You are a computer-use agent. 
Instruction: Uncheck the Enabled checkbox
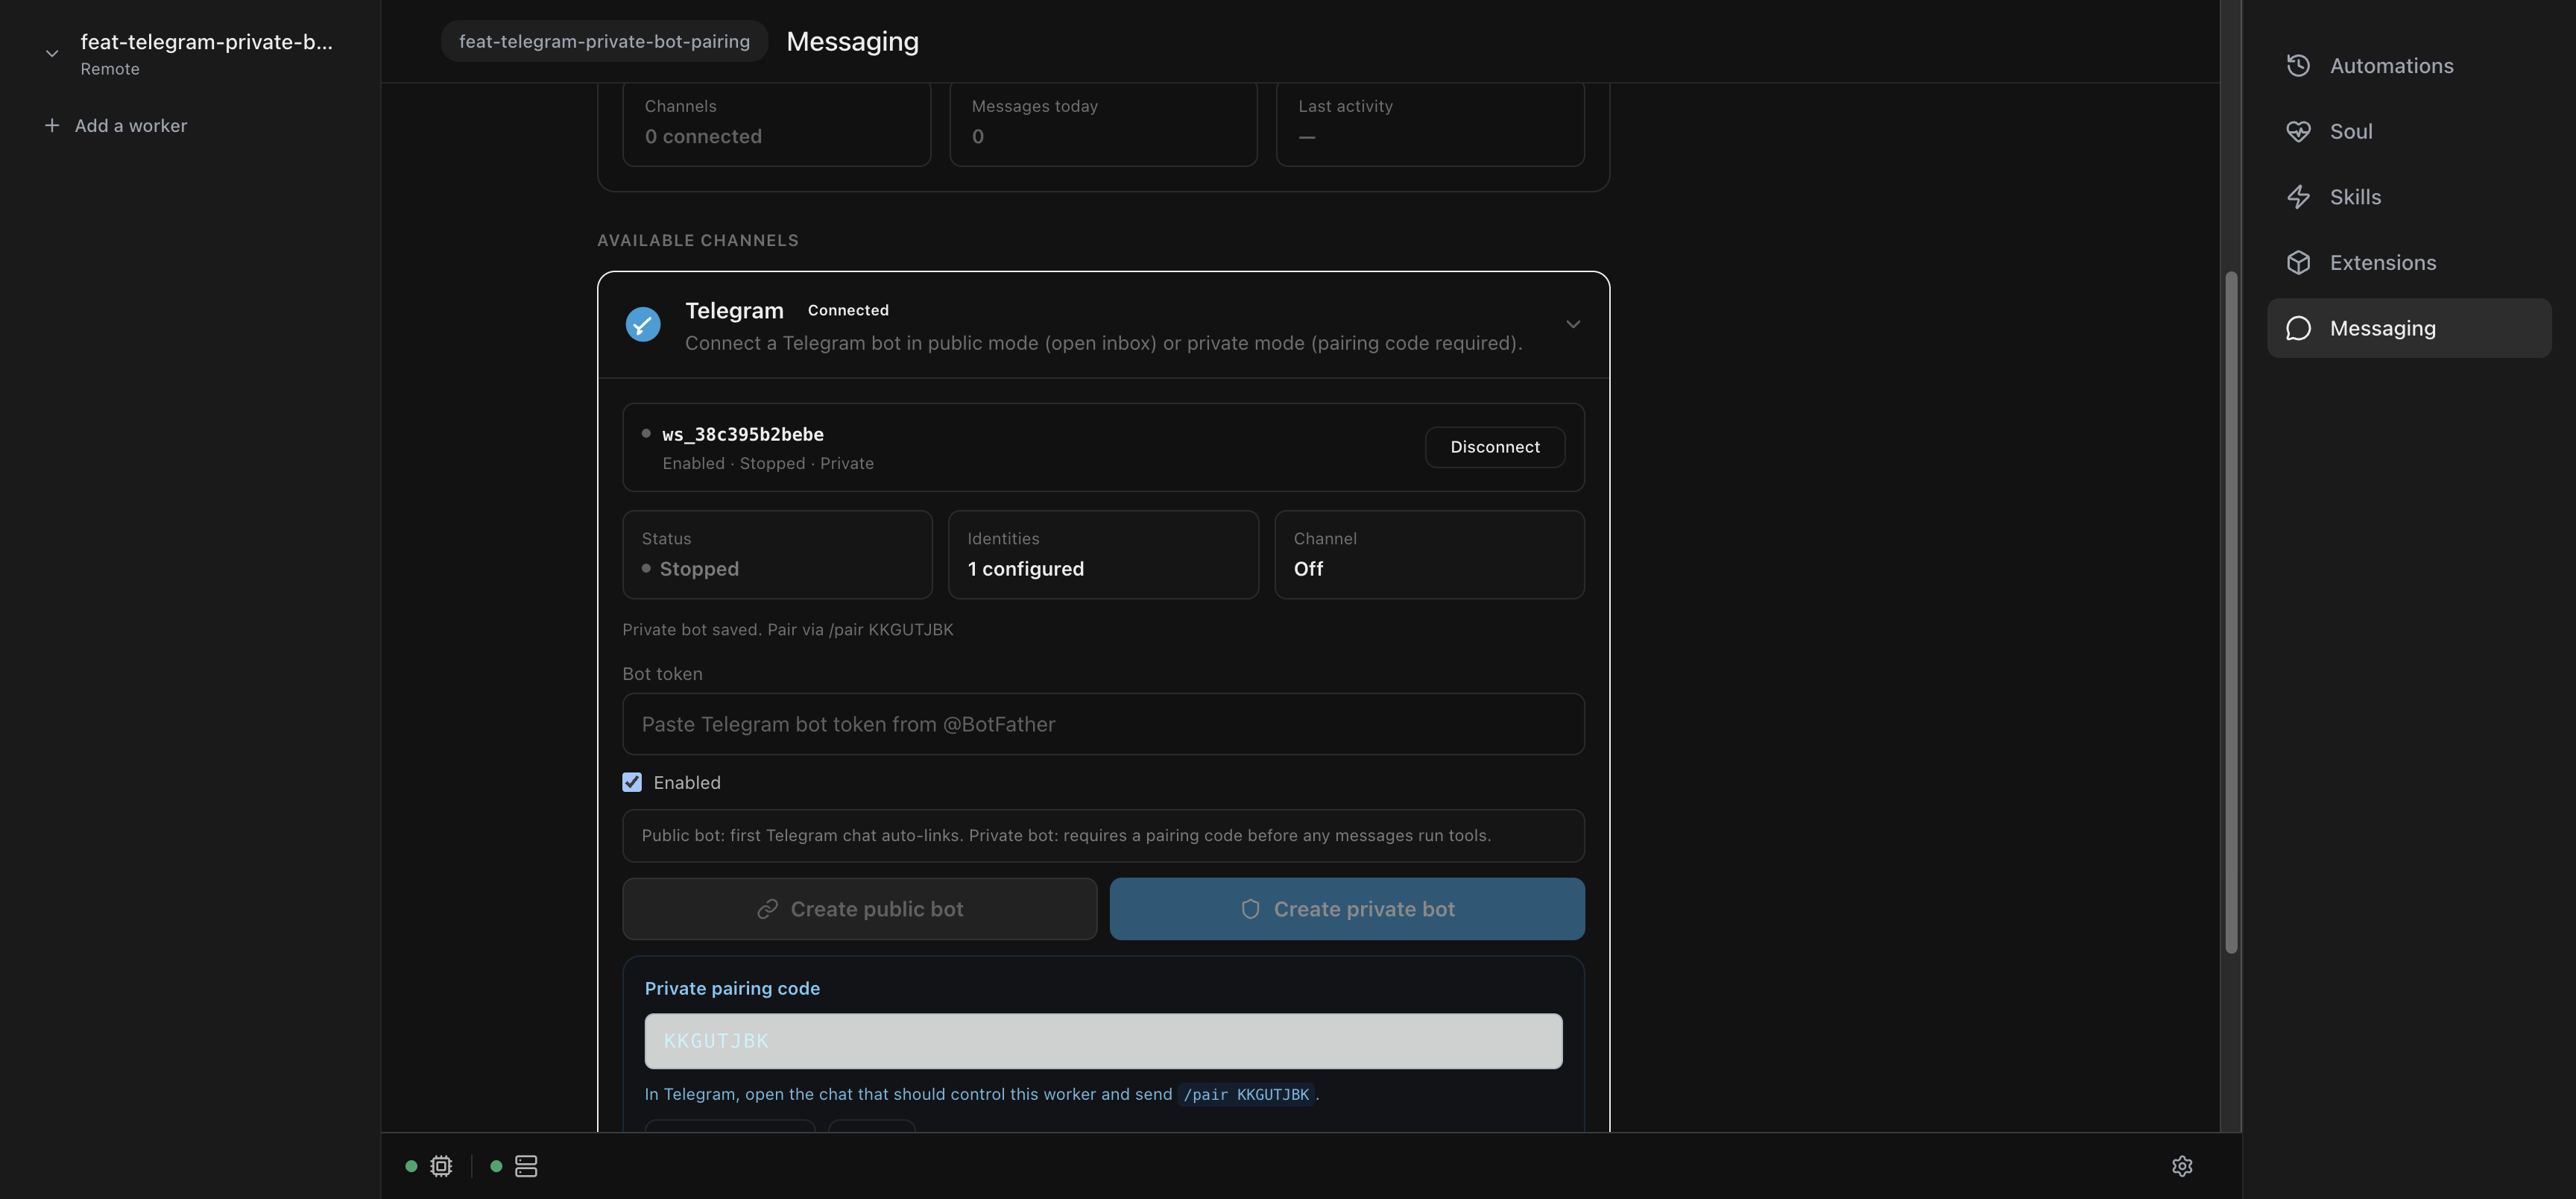(632, 782)
